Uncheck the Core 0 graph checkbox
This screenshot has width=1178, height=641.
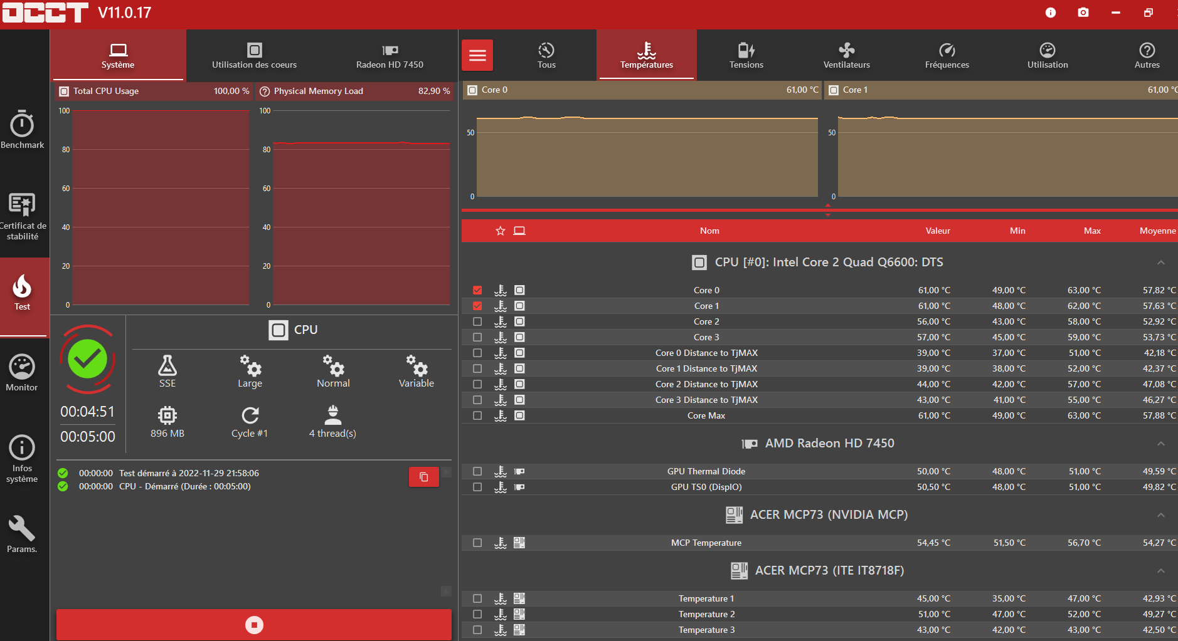pos(477,290)
